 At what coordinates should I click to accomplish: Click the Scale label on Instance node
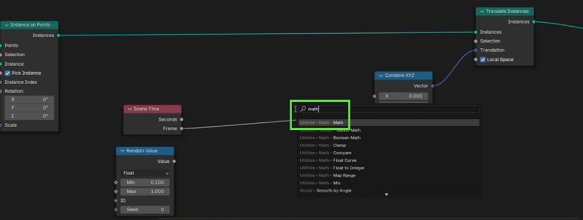click(x=10, y=125)
